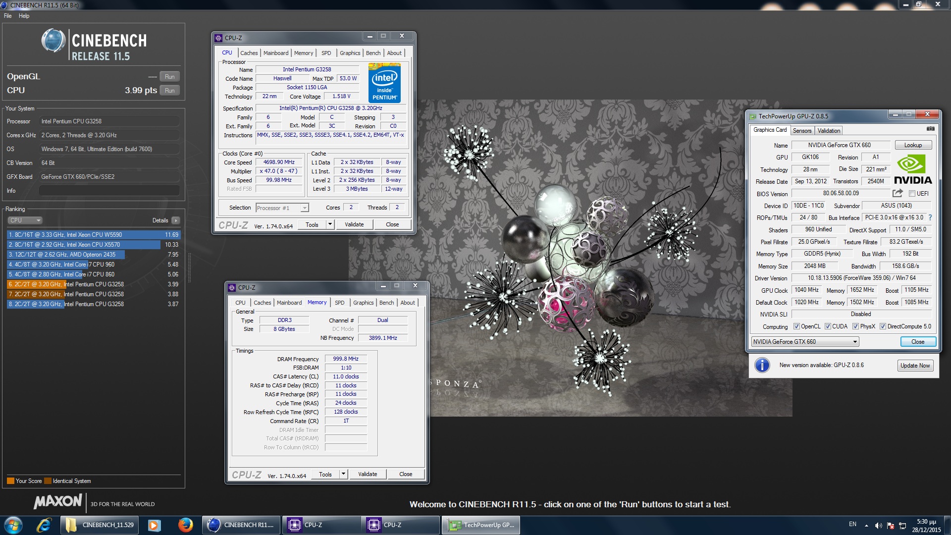Click the GPU-Z title bar icon

pos(753,116)
